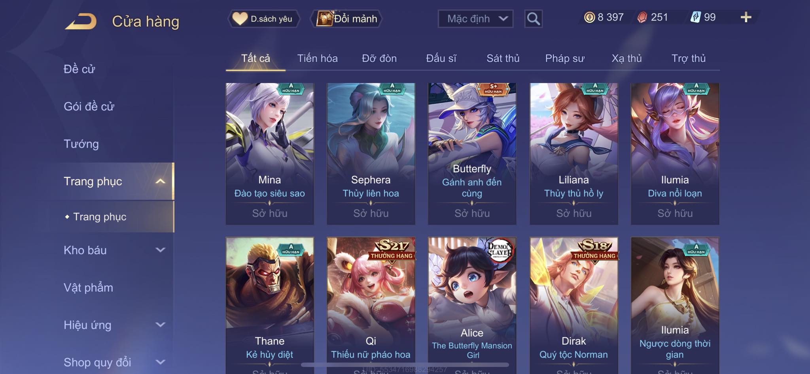Tap the red ruby currency icon
This screenshot has width=810, height=374.
click(x=642, y=17)
